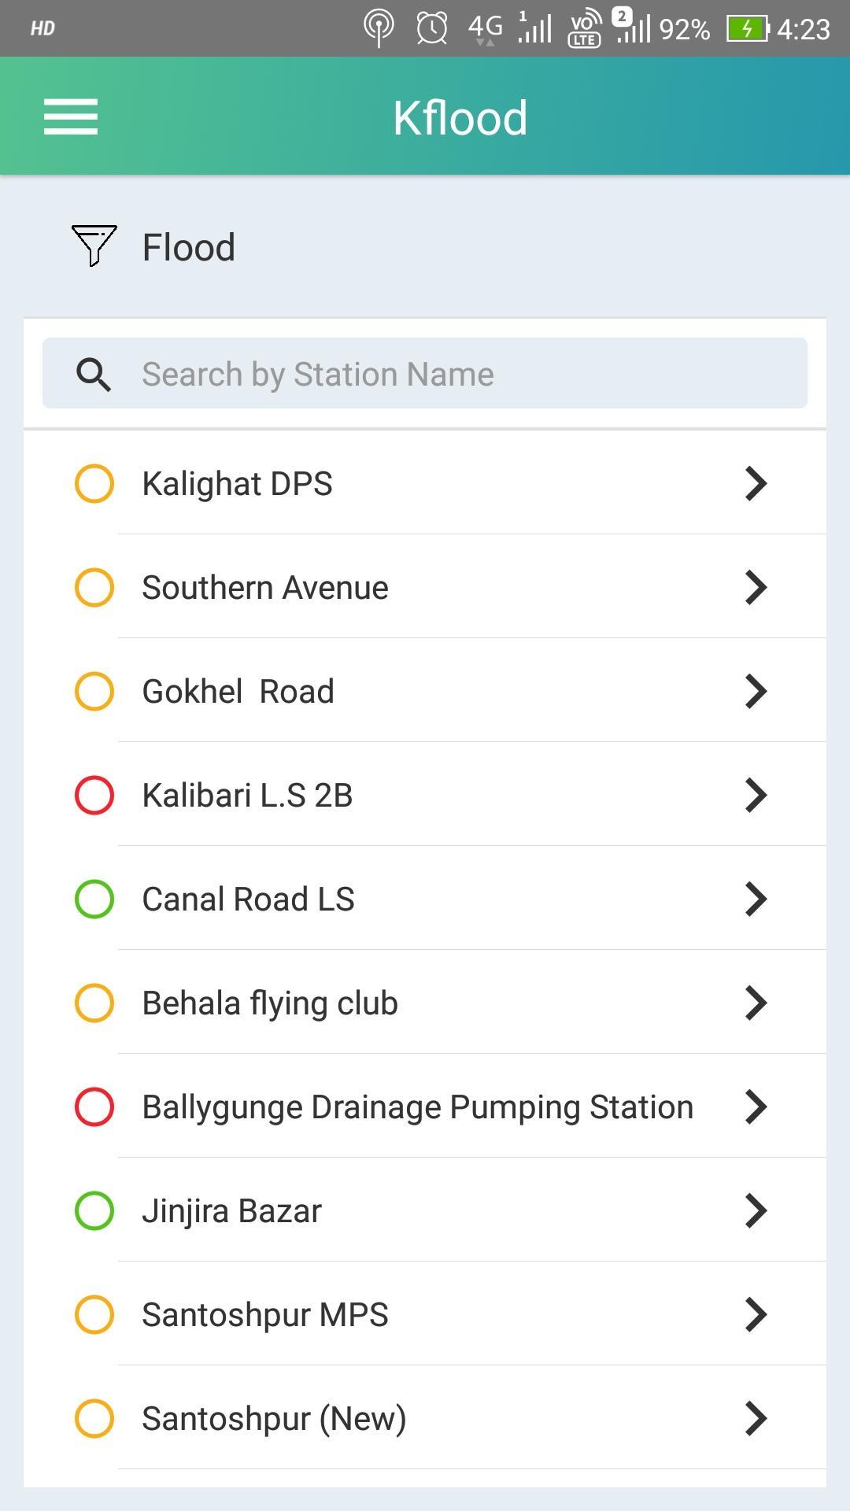Expand Santoshpur MPS using its chevron
Viewport: 850px width, 1511px height.
(756, 1314)
